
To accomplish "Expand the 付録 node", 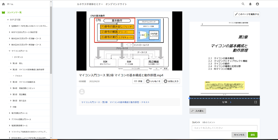I will click(x=11, y=107).
